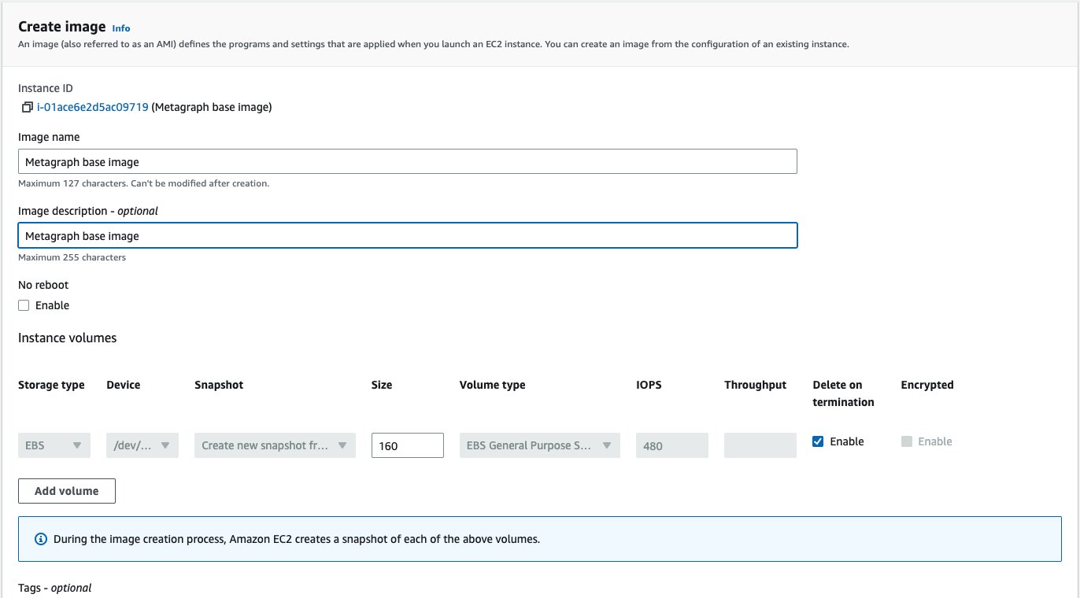Copy the instance ID with the copy icon
Screen dimensions: 1080x598
[x=27, y=107]
